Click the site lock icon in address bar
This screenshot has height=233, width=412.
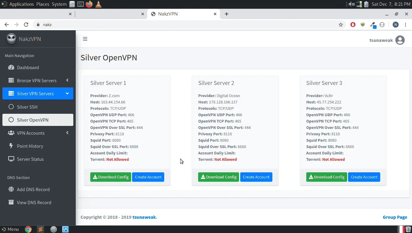(38, 25)
